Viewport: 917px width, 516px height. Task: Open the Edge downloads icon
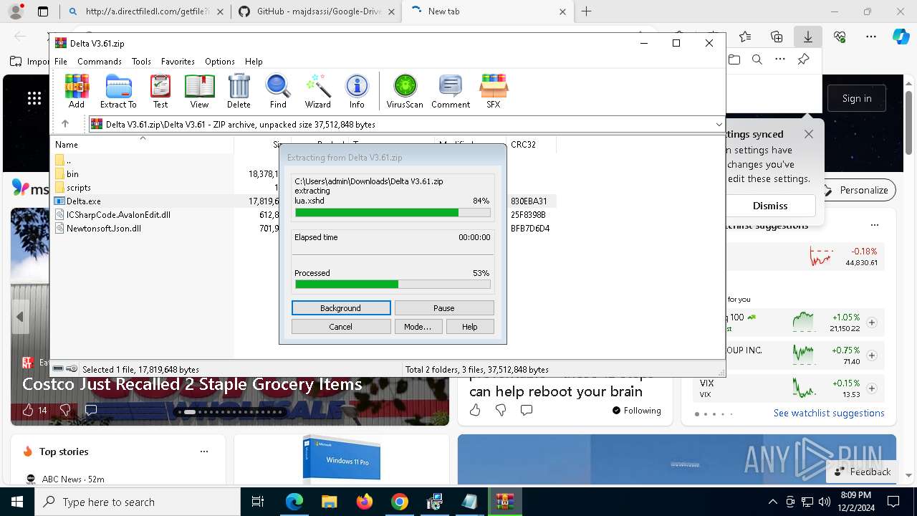pyautogui.click(x=808, y=37)
